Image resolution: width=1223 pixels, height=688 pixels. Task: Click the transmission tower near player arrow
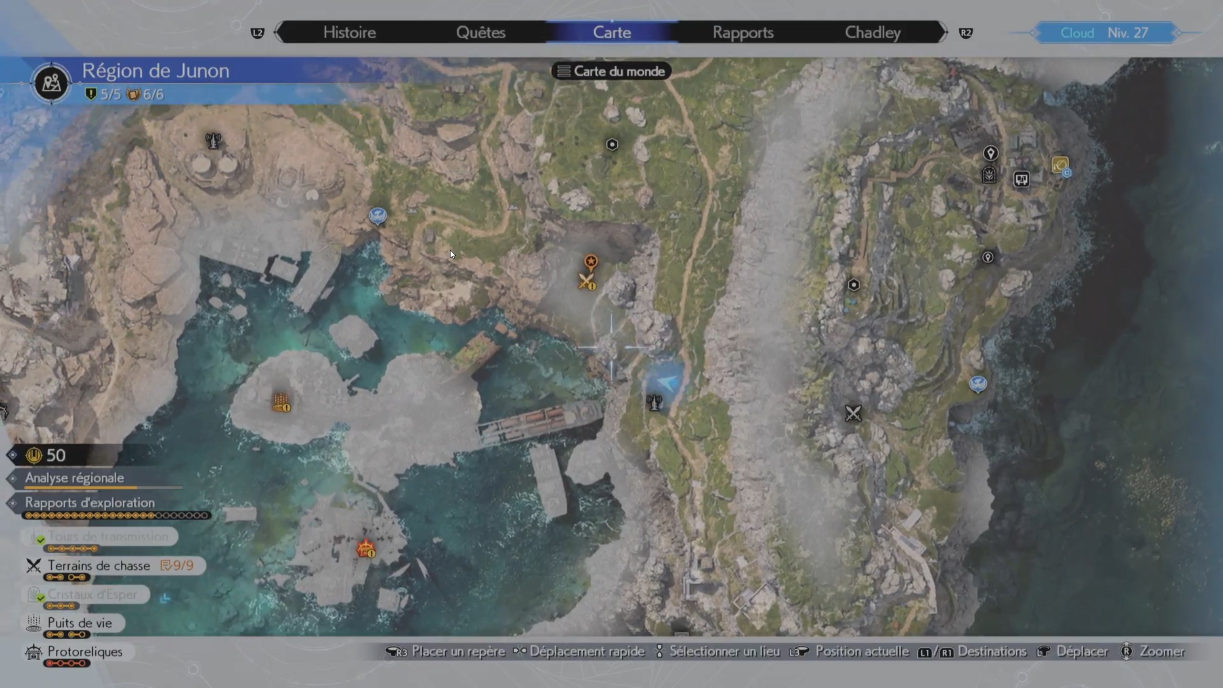(654, 402)
